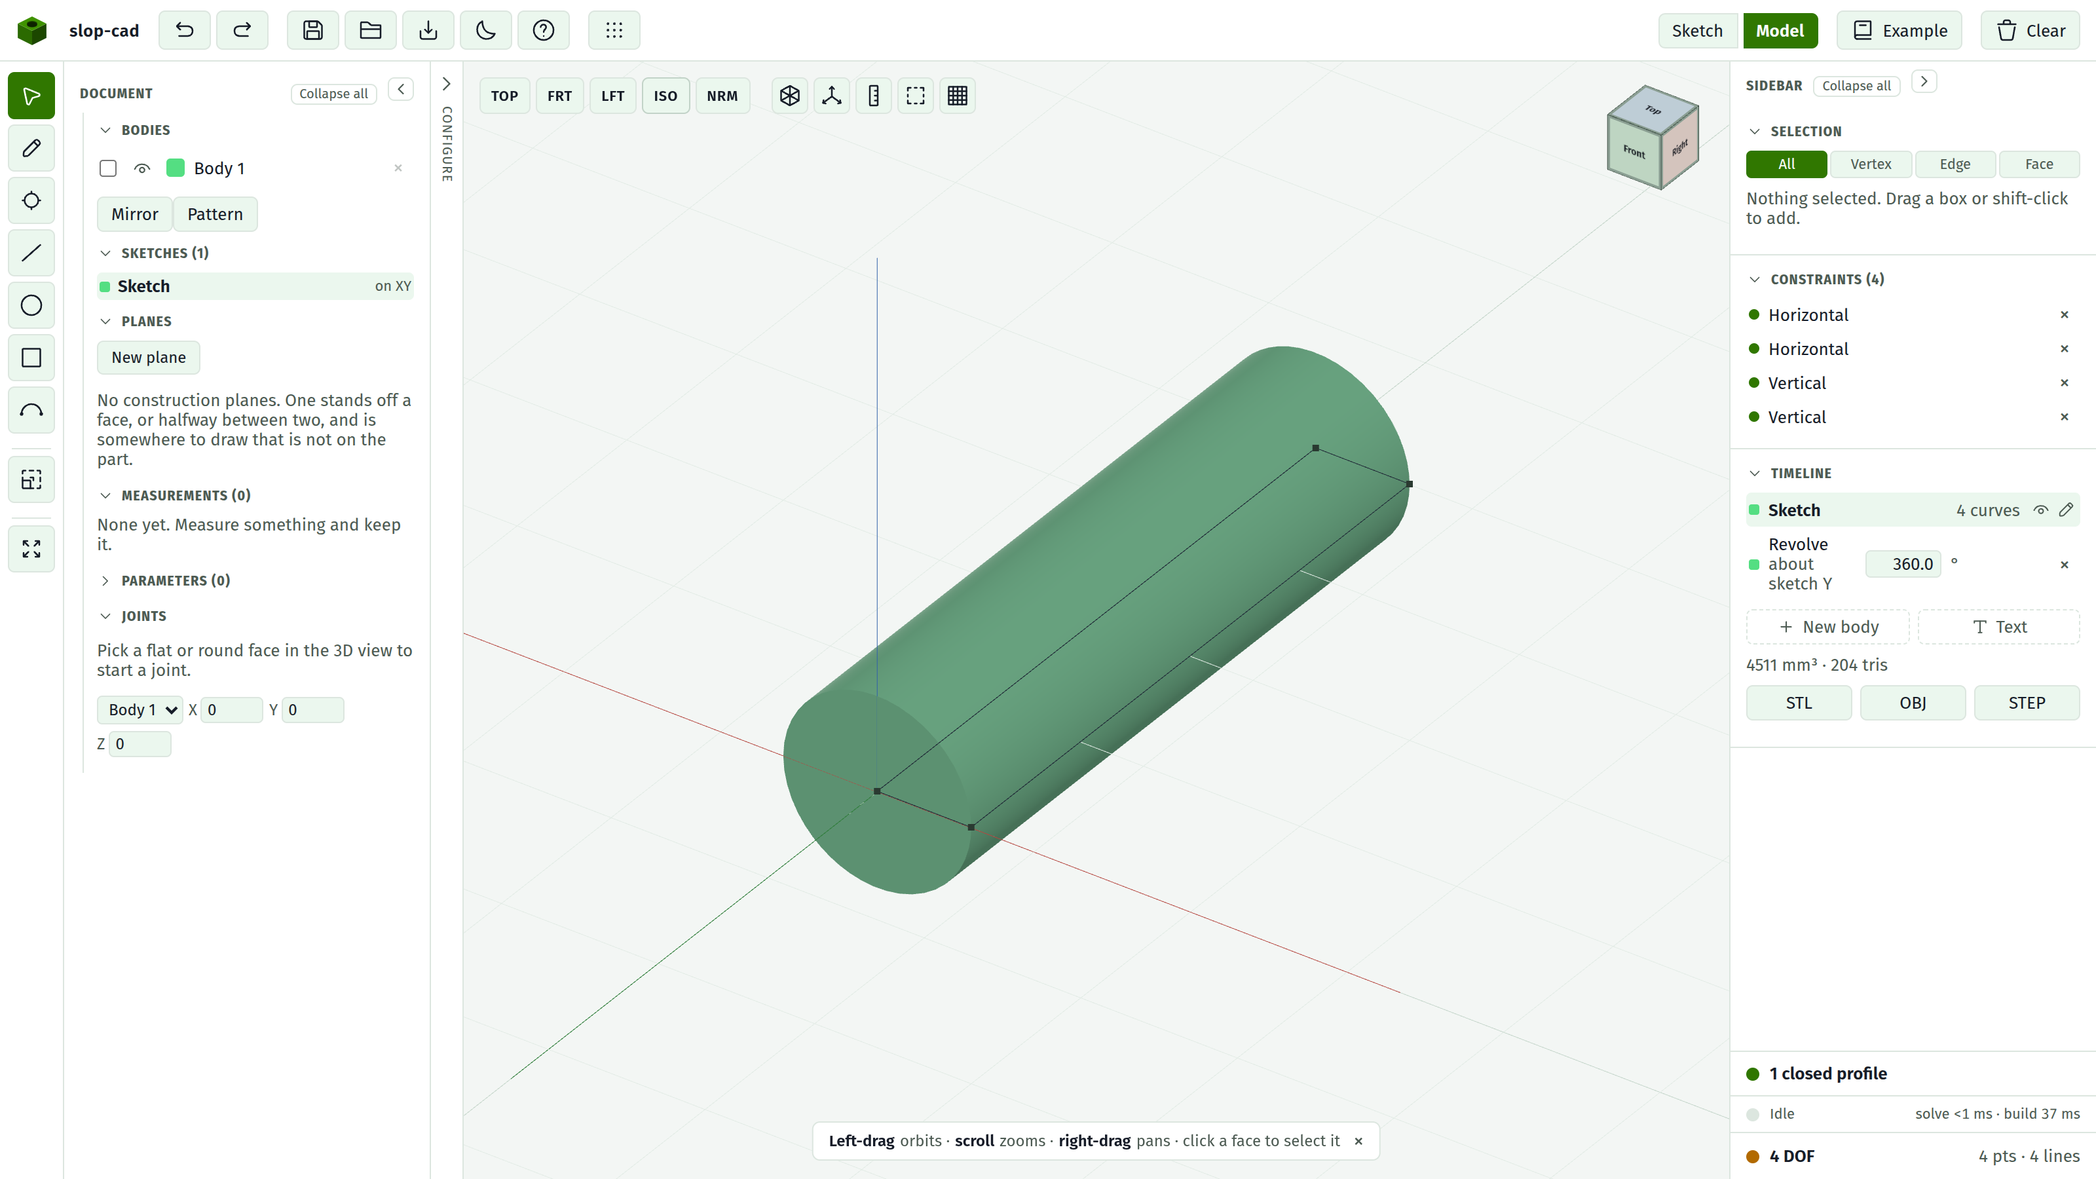Select the rectangle tool
This screenshot has width=2096, height=1179.
(31, 357)
